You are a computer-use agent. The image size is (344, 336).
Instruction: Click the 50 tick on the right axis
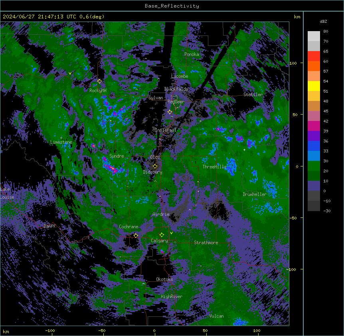tap(295, 115)
